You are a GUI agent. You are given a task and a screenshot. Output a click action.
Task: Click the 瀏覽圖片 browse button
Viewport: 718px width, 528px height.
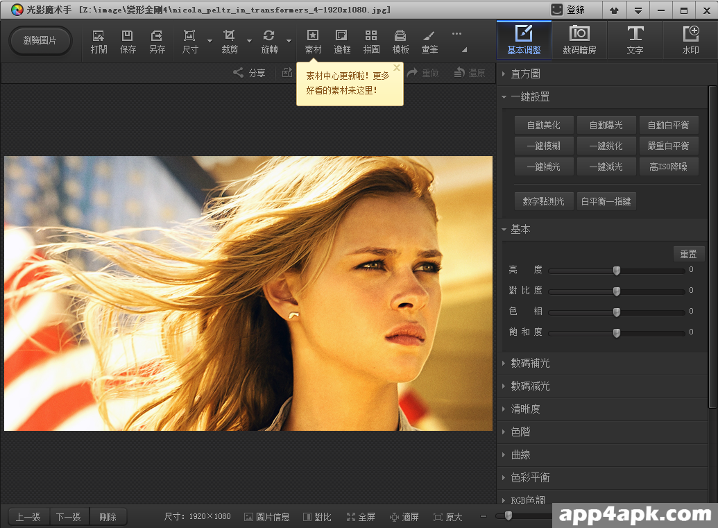(x=40, y=41)
